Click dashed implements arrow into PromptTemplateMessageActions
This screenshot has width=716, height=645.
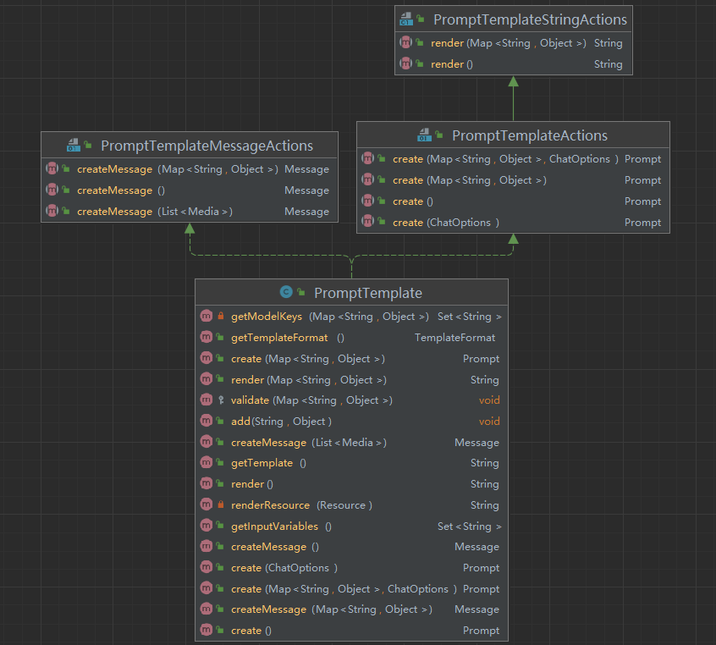tap(190, 229)
